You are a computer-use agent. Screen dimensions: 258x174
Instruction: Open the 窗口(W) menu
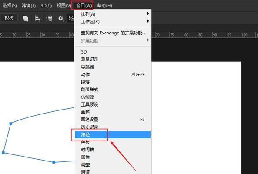(84, 6)
